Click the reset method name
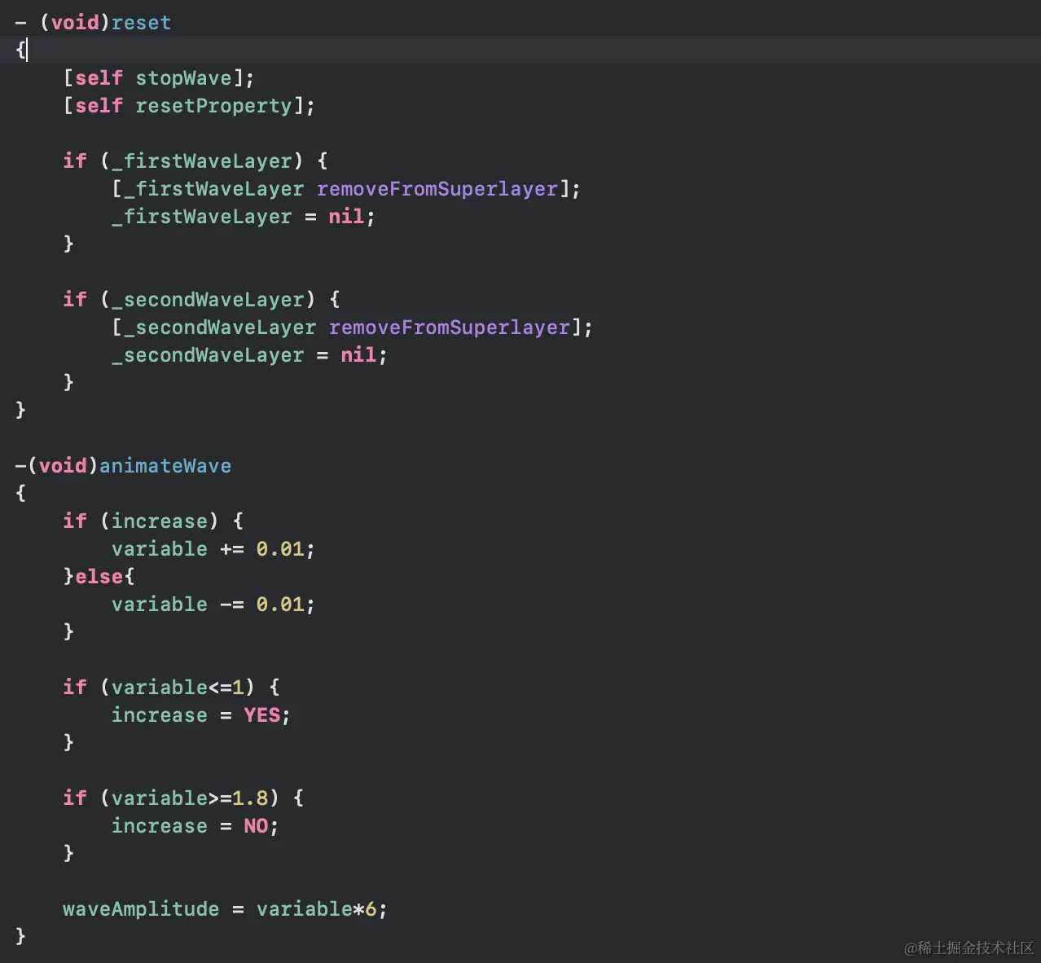 (x=141, y=23)
